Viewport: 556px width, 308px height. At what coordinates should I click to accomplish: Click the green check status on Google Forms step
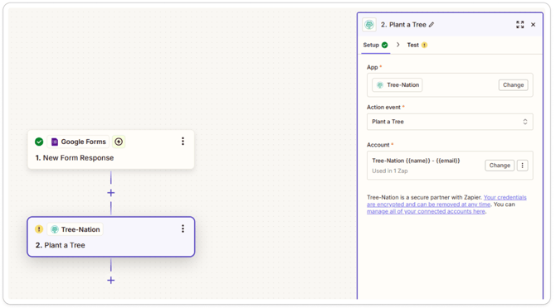coord(39,142)
